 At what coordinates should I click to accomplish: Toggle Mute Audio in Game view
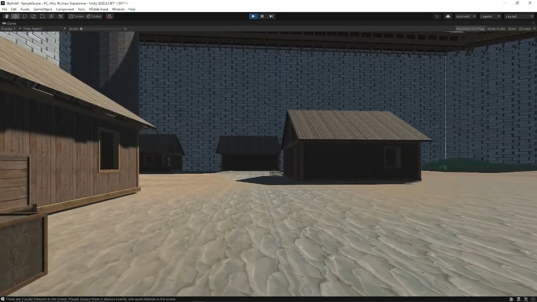pyautogui.click(x=496, y=29)
